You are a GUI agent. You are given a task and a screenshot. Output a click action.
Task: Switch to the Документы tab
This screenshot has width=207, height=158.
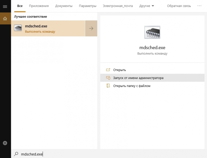click(x=64, y=6)
